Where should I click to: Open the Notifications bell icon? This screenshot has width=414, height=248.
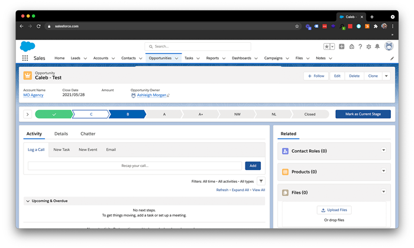pos(377,47)
